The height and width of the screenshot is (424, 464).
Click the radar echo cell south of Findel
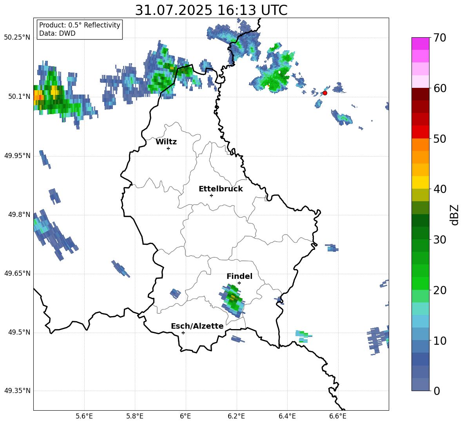(232, 300)
